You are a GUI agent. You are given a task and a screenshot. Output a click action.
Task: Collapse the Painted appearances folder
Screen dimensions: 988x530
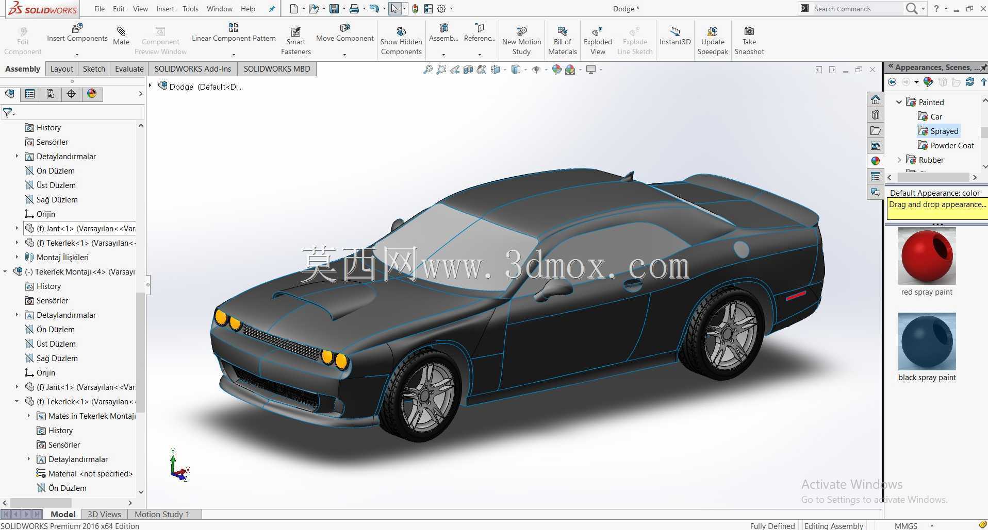coord(899,102)
